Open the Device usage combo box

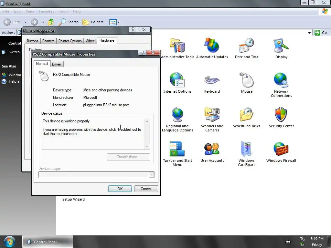point(96,175)
